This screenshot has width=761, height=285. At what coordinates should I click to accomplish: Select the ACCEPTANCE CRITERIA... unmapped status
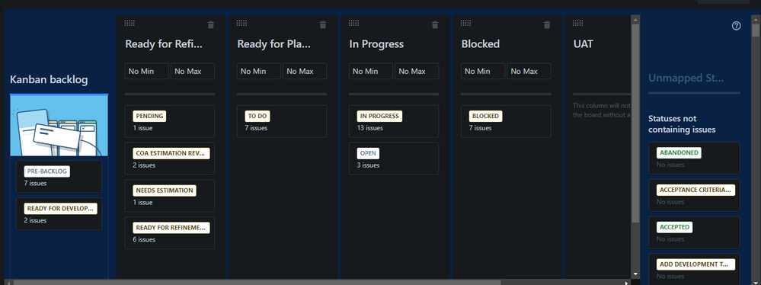click(694, 195)
